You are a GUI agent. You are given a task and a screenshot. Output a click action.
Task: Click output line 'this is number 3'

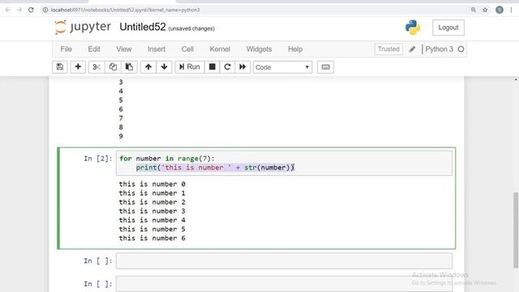point(152,211)
